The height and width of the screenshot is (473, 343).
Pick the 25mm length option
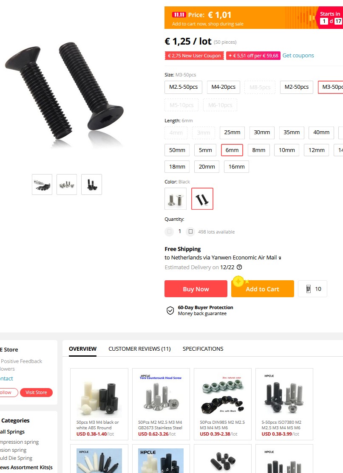232,133
